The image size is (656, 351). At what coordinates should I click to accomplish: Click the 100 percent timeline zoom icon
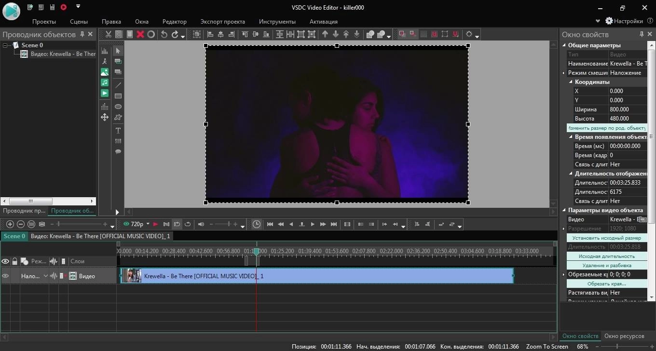[x=31, y=224]
